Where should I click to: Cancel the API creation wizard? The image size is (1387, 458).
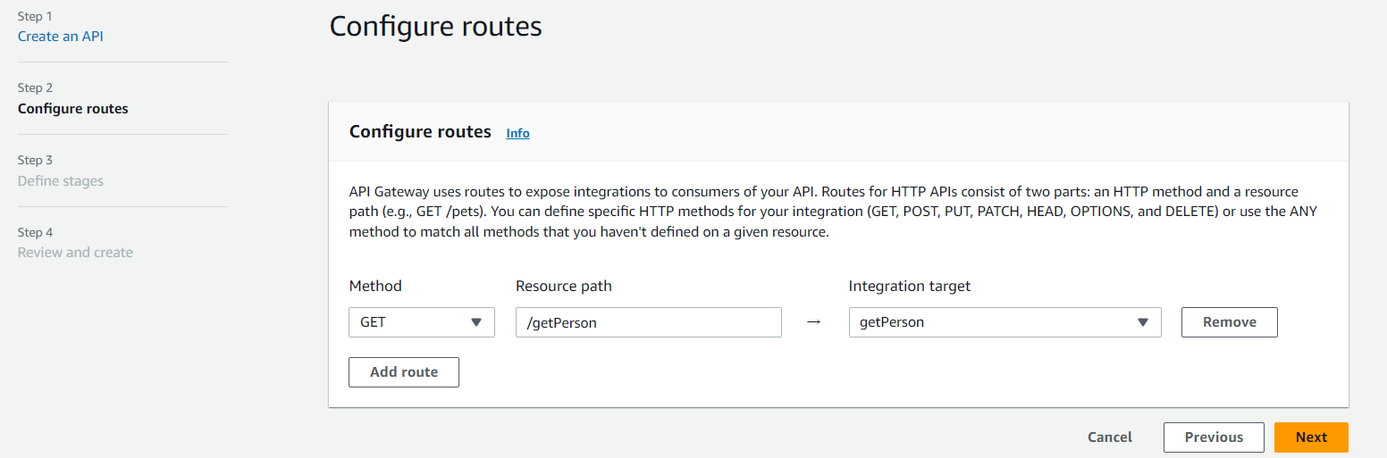(x=1109, y=437)
